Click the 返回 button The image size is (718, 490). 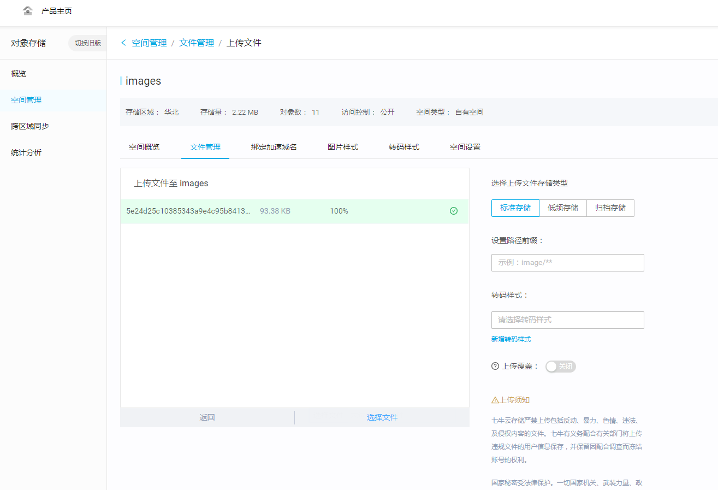pyautogui.click(x=207, y=417)
